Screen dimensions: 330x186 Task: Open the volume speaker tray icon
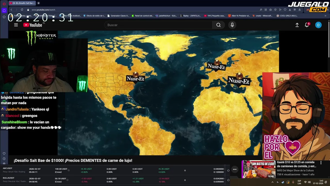309,182
